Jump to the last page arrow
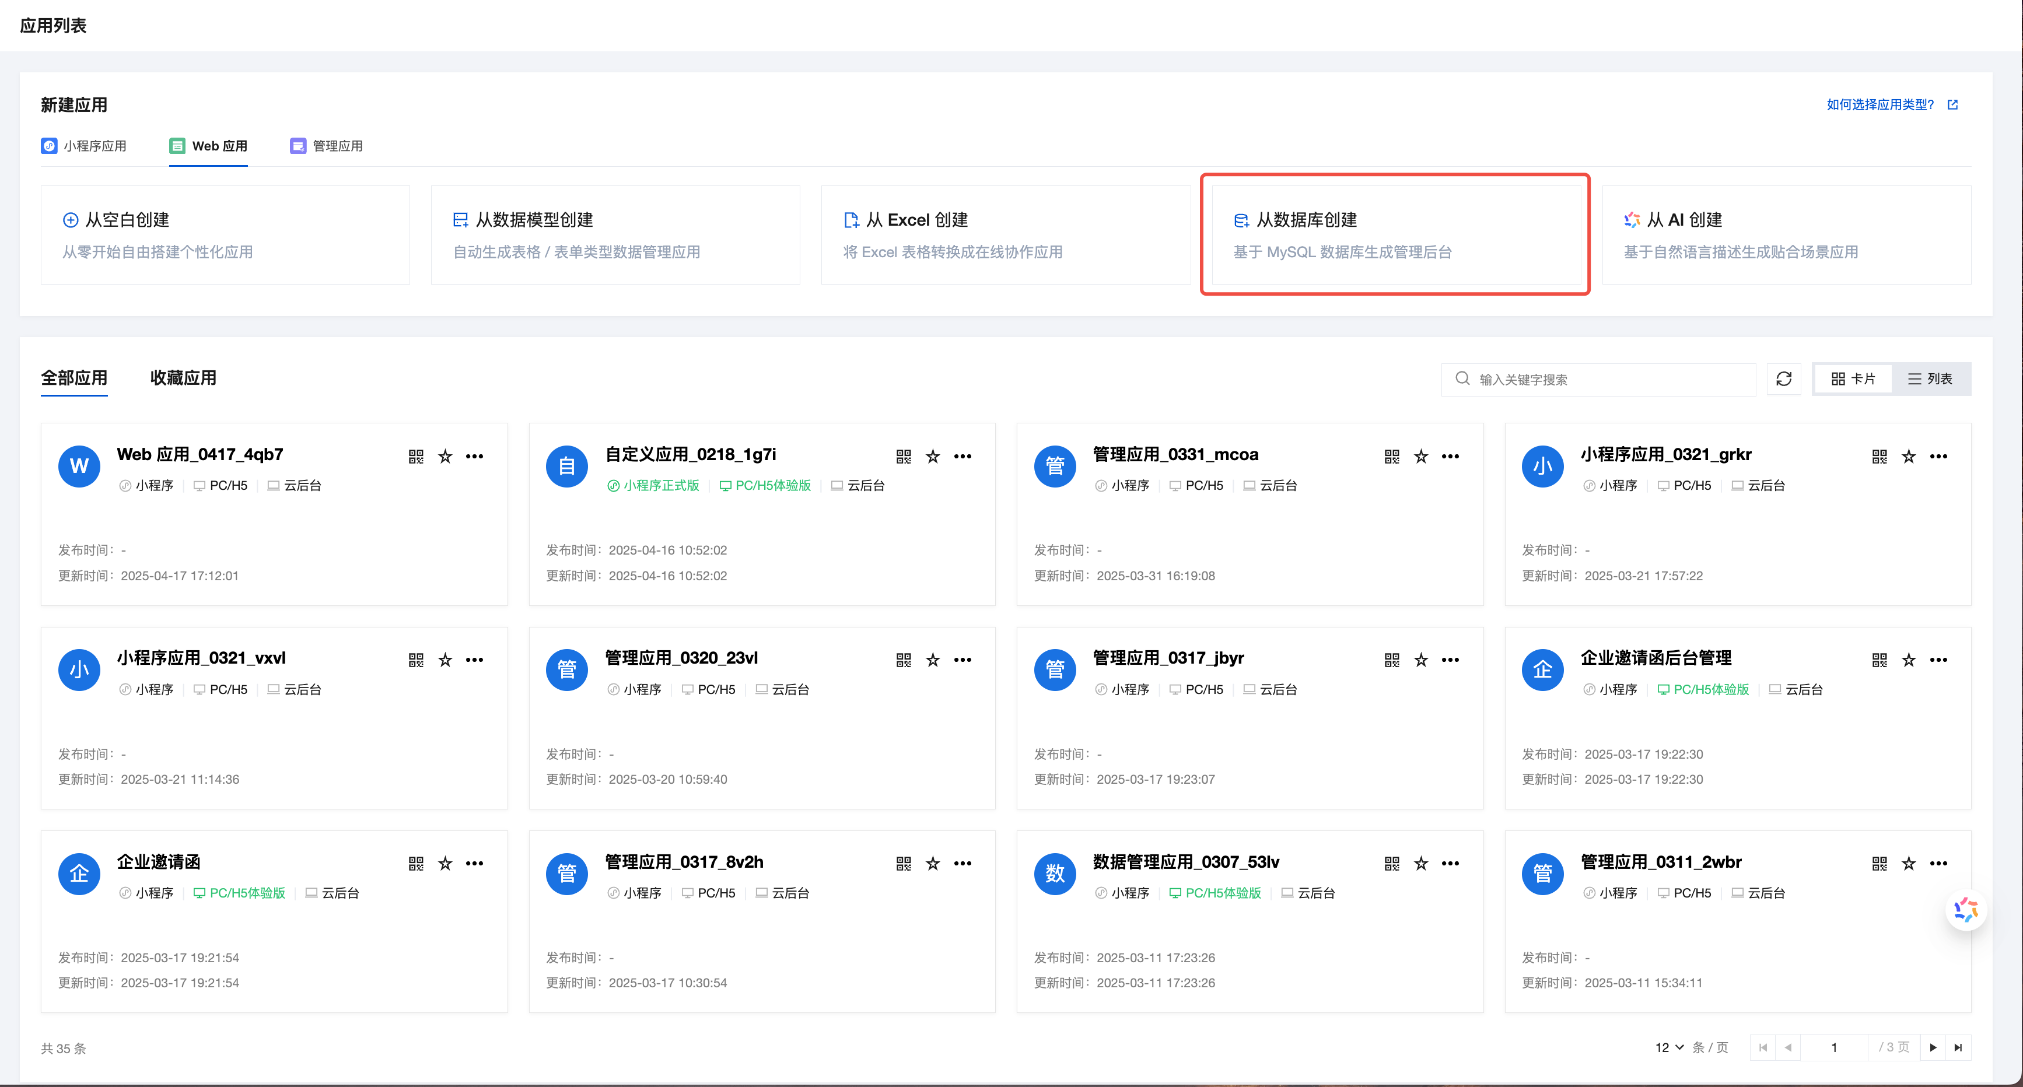The height and width of the screenshot is (1087, 2023). 1958,1048
